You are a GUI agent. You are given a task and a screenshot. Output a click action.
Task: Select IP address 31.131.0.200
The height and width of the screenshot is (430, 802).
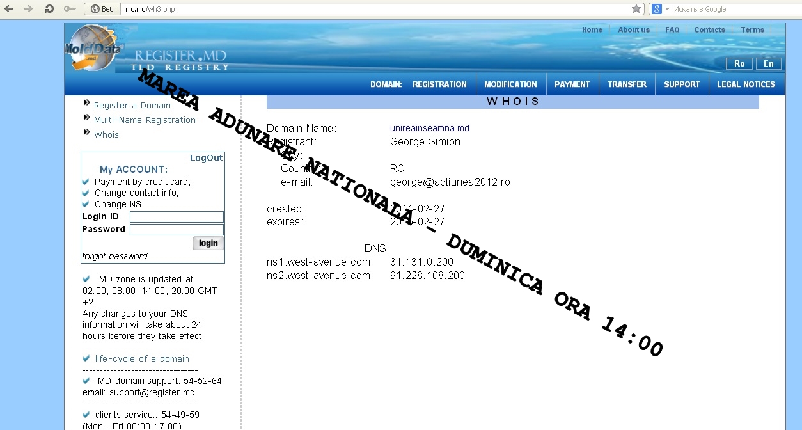pyautogui.click(x=421, y=262)
